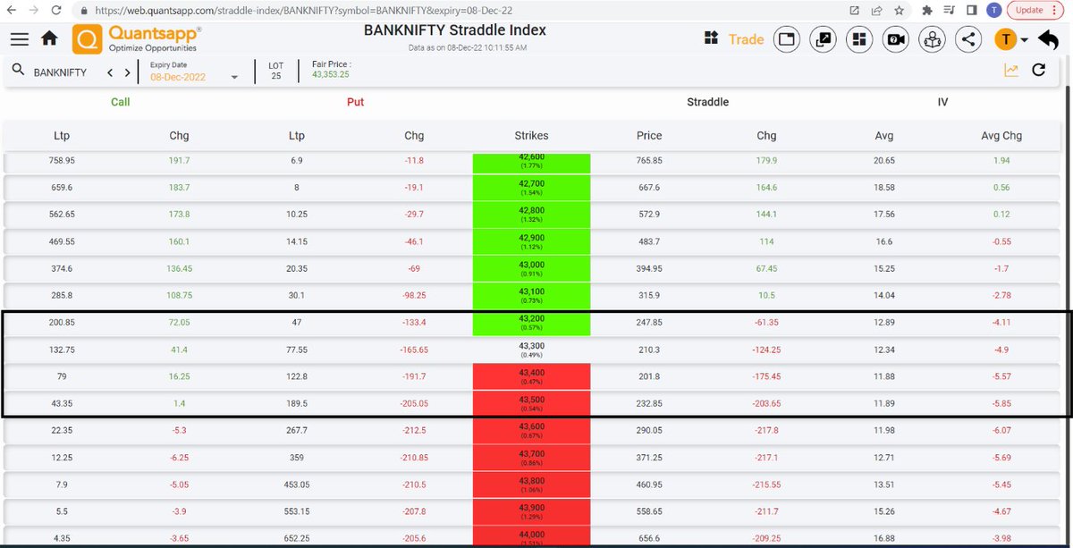Click the Strikes column header

pos(531,136)
